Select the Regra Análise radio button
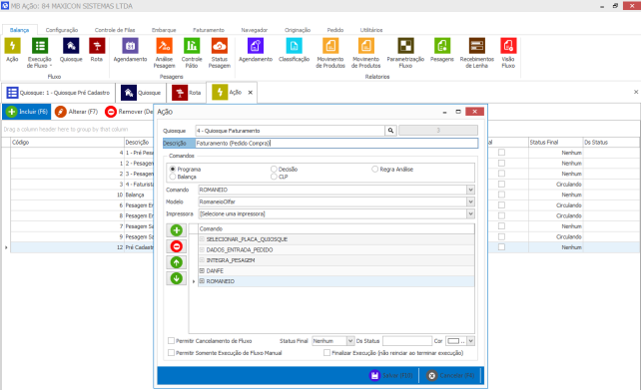The width and height of the screenshot is (641, 390). click(374, 170)
